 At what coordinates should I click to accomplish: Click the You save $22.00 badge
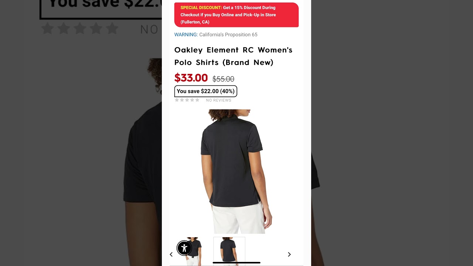(206, 91)
